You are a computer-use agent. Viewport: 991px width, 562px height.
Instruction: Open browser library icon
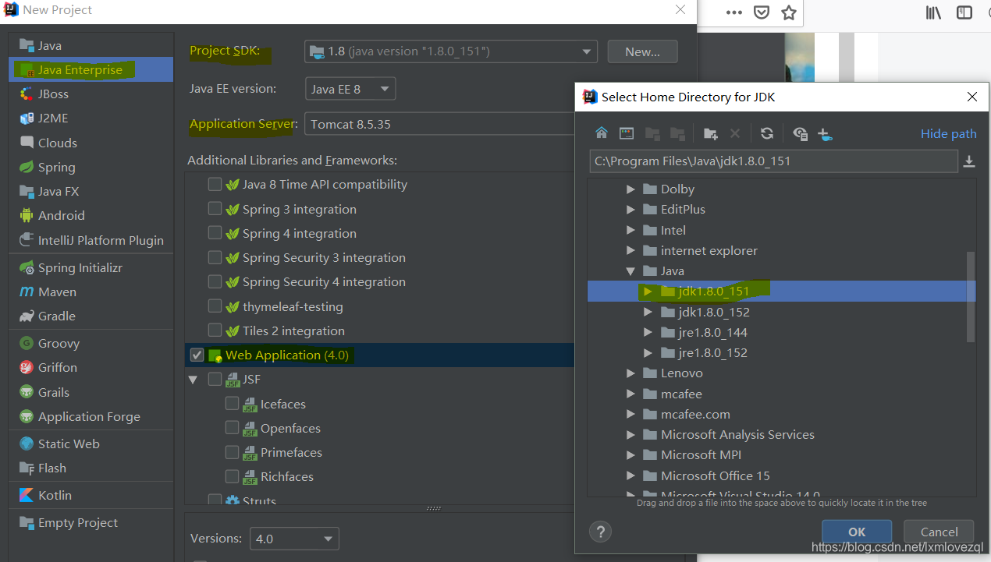933,12
